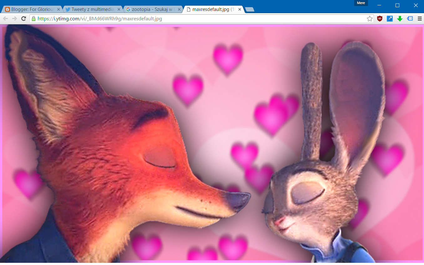Open the uBlock Origin extension
Screen dimensions: 424x265
coord(380,19)
